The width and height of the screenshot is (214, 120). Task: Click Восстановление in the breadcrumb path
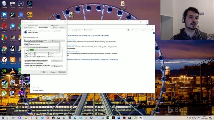[x=89, y=30]
